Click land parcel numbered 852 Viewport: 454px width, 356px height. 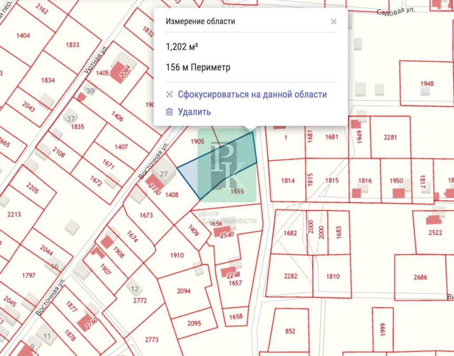pyautogui.click(x=290, y=331)
